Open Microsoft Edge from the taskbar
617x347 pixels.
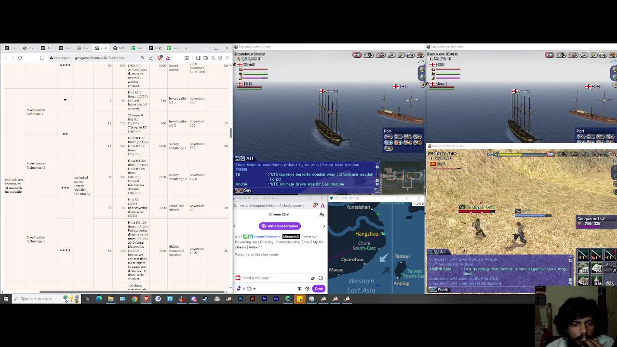(99, 299)
